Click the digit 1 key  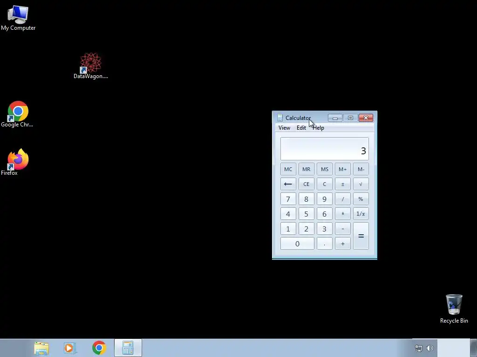(x=288, y=229)
